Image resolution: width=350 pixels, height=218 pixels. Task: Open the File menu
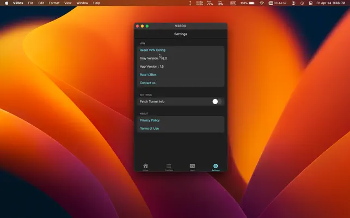tap(30, 3)
